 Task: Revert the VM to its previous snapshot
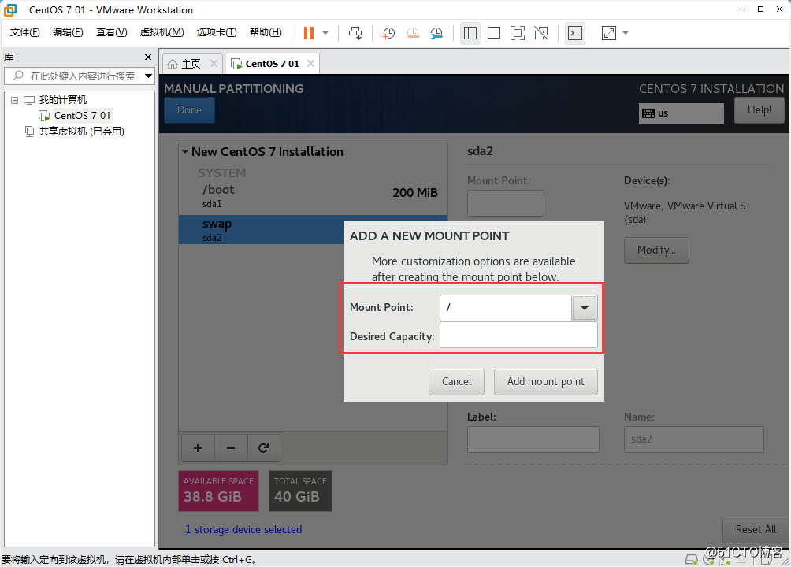pos(413,33)
